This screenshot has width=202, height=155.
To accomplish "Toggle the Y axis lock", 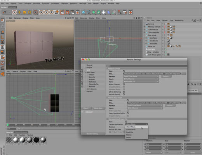I will (x=46, y=12).
